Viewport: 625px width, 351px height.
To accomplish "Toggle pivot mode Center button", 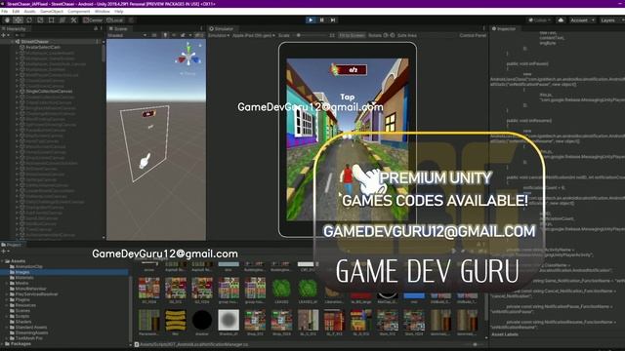I will tap(94, 19).
